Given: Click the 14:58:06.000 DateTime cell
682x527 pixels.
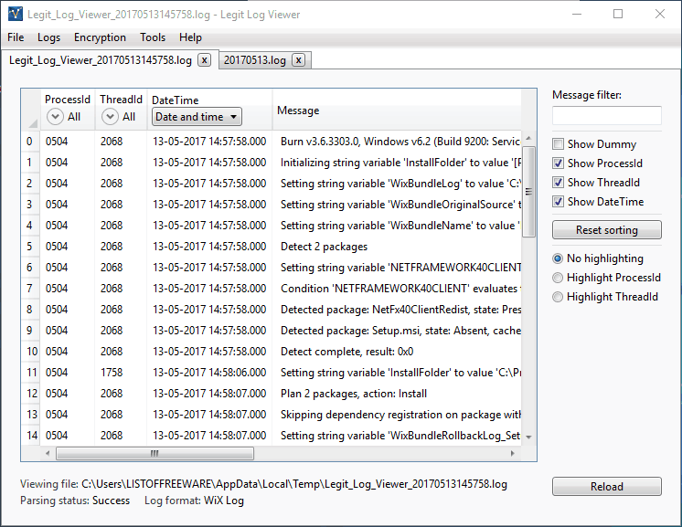Looking at the screenshot, I should [209, 373].
